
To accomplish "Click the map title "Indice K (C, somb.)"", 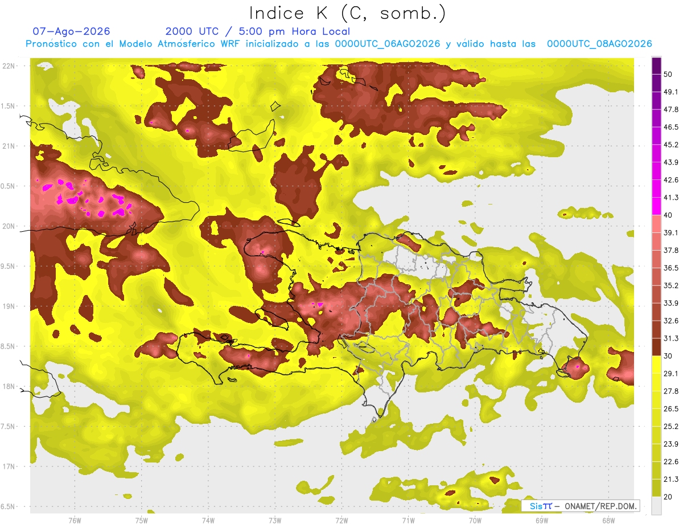I will pyautogui.click(x=347, y=13).
